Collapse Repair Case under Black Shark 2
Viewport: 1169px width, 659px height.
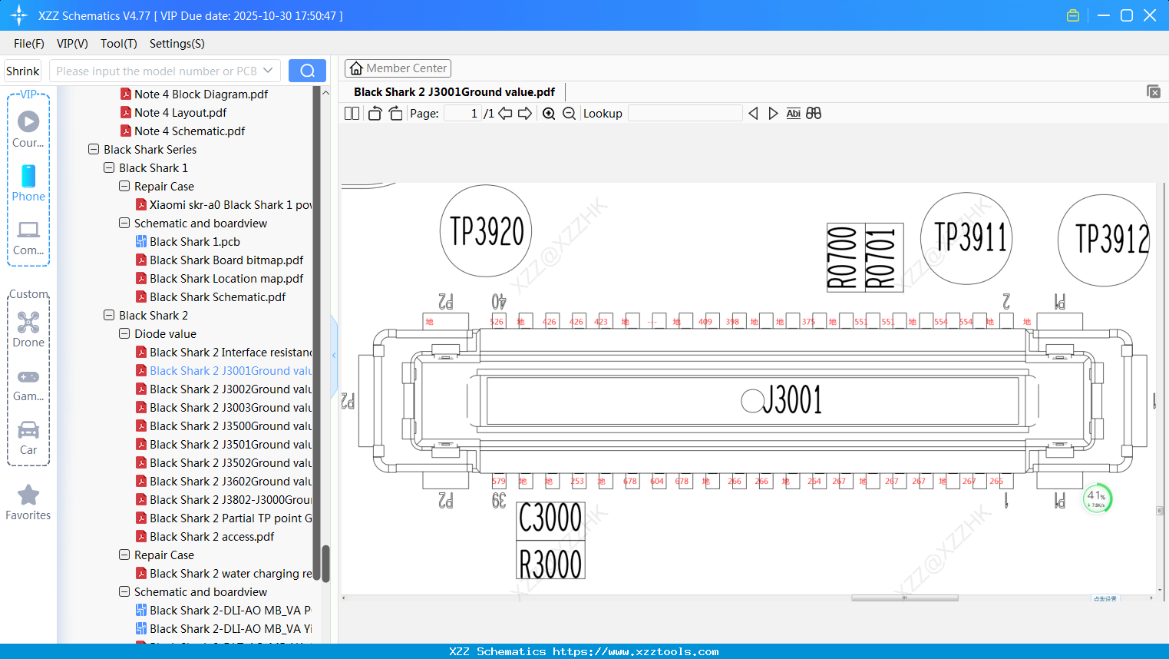click(x=124, y=555)
